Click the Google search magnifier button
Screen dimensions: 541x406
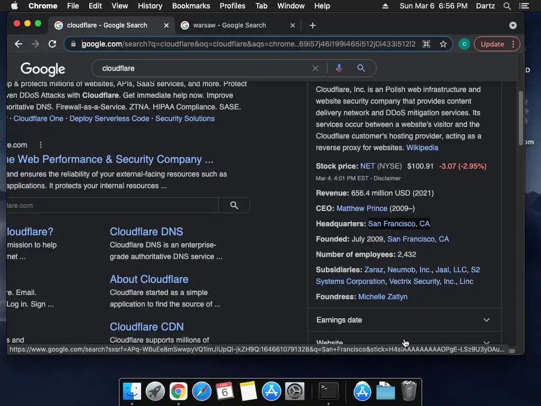[361, 68]
